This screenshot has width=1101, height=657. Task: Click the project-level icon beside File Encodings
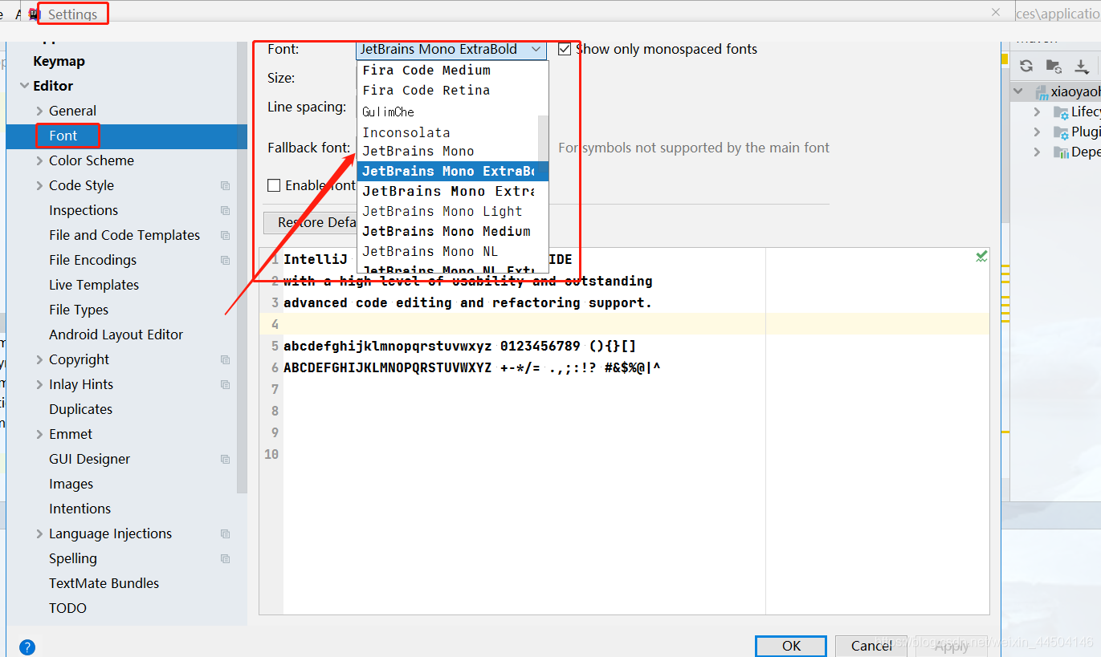225,260
